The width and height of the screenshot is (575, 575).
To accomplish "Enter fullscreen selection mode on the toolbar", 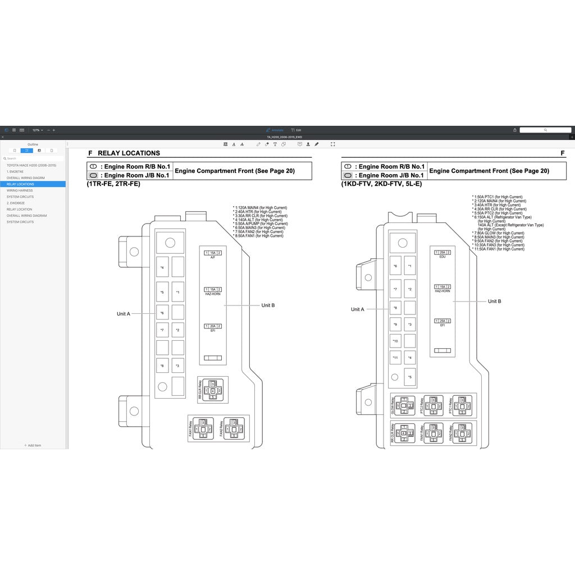I will click(332, 144).
